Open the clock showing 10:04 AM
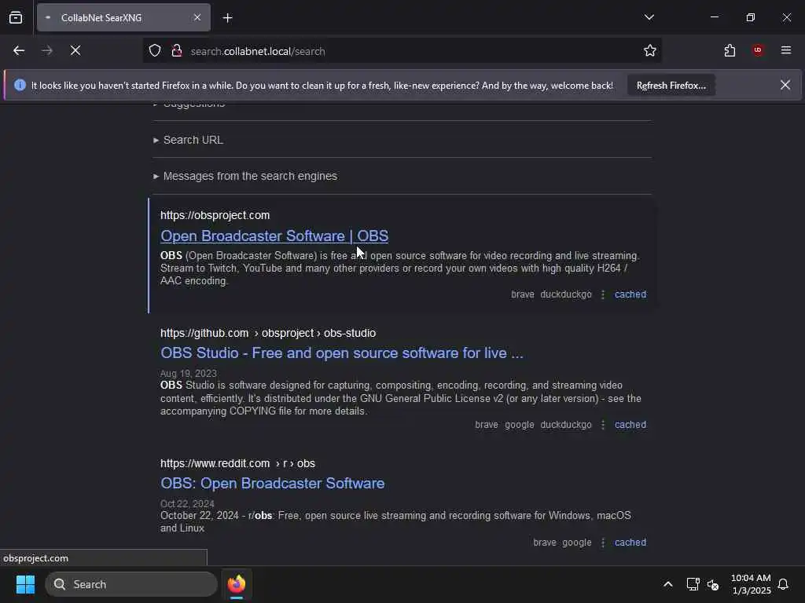The image size is (805, 603). coord(751,584)
